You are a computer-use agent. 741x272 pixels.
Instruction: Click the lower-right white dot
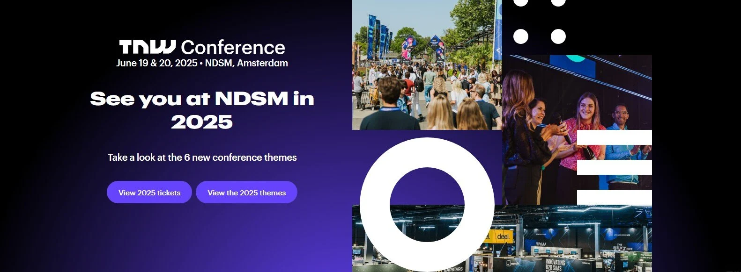pos(558,36)
